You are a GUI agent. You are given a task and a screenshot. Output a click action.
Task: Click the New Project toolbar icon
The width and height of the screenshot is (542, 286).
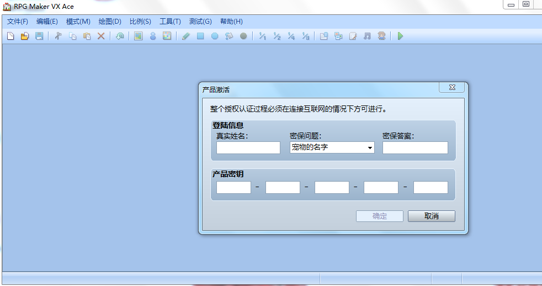tap(10, 36)
